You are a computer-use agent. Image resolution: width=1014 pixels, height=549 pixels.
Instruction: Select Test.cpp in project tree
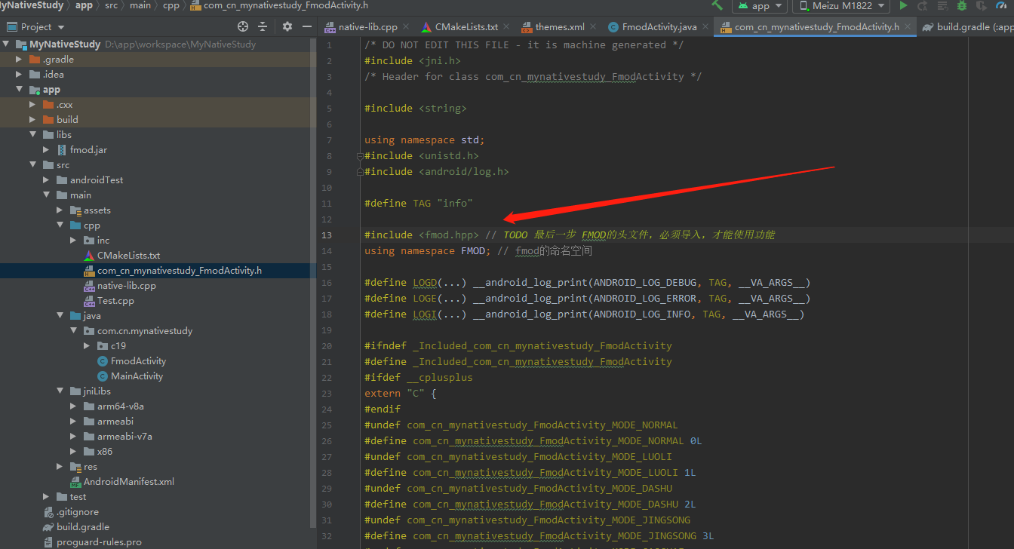pyautogui.click(x=115, y=301)
